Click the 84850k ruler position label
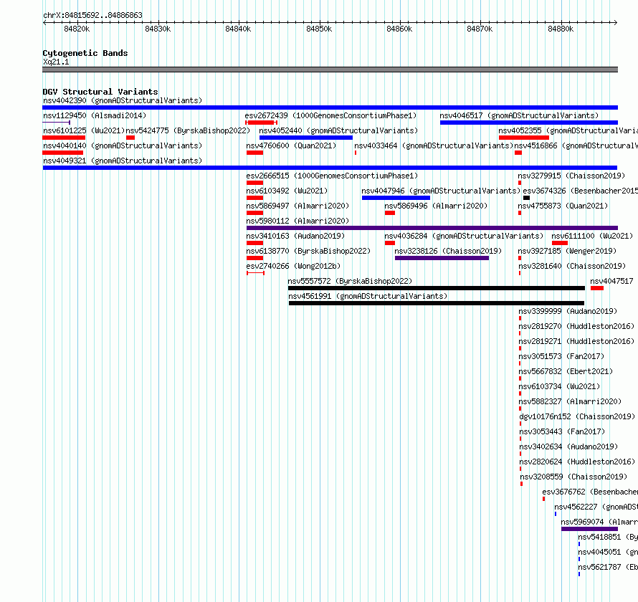This screenshot has width=638, height=602. (319, 29)
